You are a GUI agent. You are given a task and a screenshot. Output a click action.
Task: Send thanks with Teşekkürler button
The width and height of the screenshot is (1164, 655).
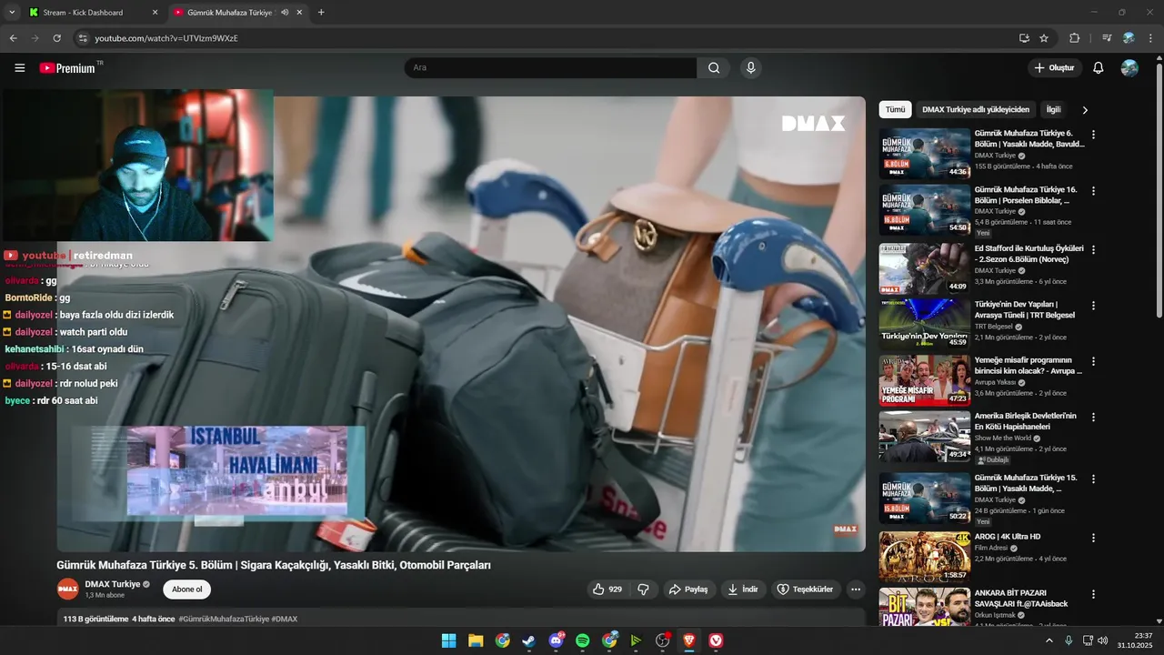(x=805, y=589)
